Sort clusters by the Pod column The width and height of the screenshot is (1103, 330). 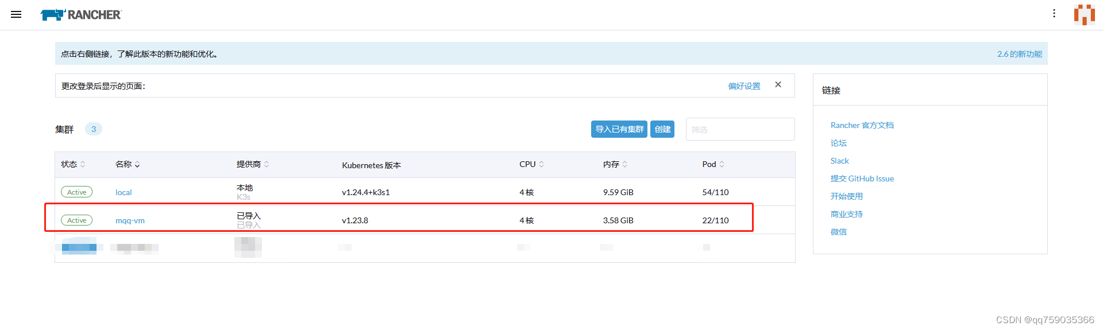pyautogui.click(x=713, y=164)
